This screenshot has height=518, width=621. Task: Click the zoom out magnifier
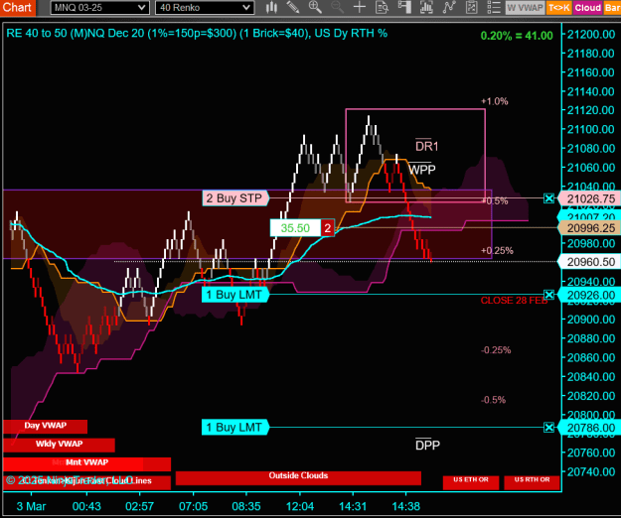click(338, 7)
